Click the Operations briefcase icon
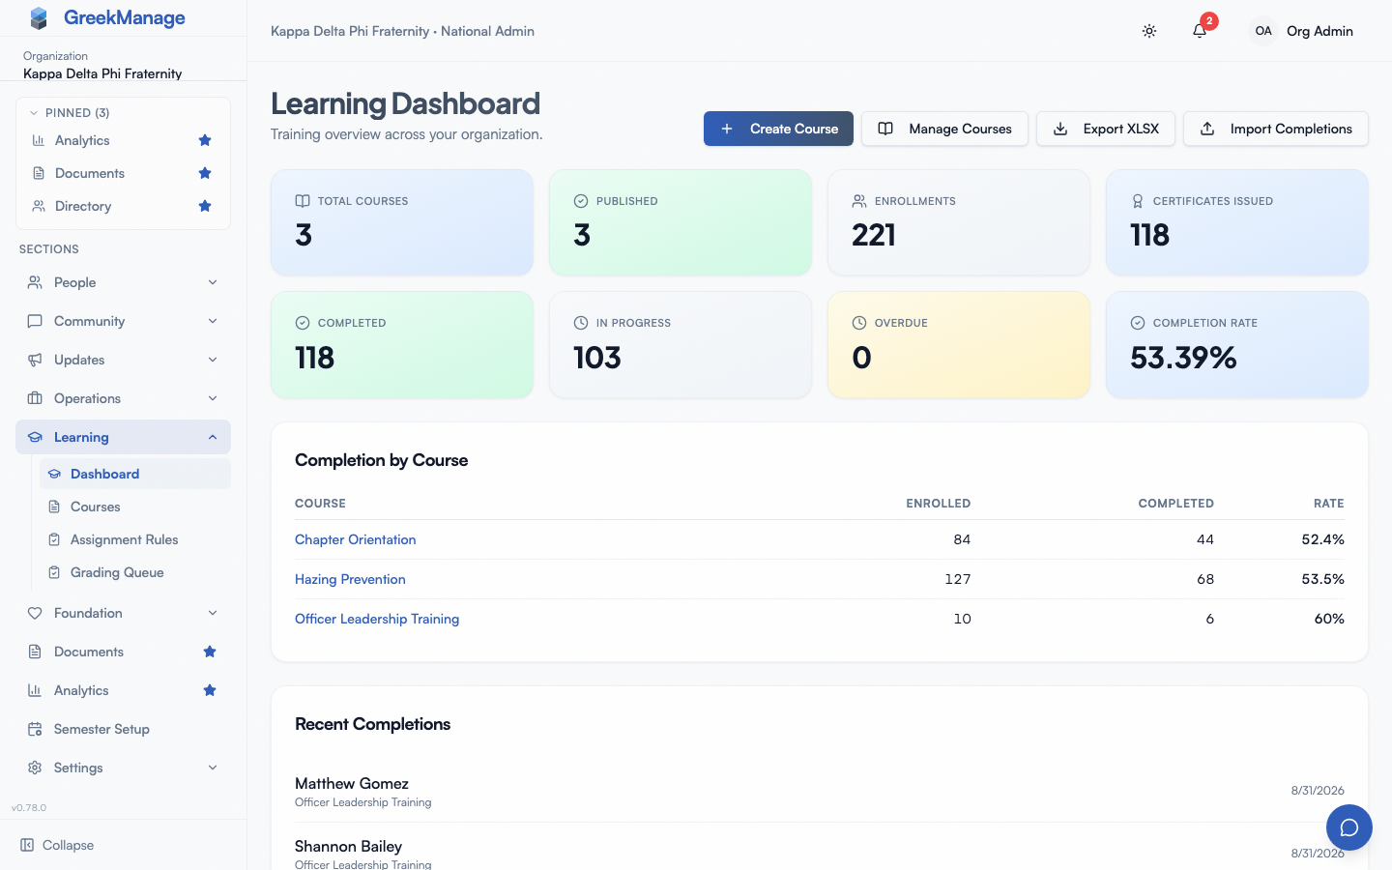This screenshot has height=870, width=1392. pyautogui.click(x=35, y=398)
